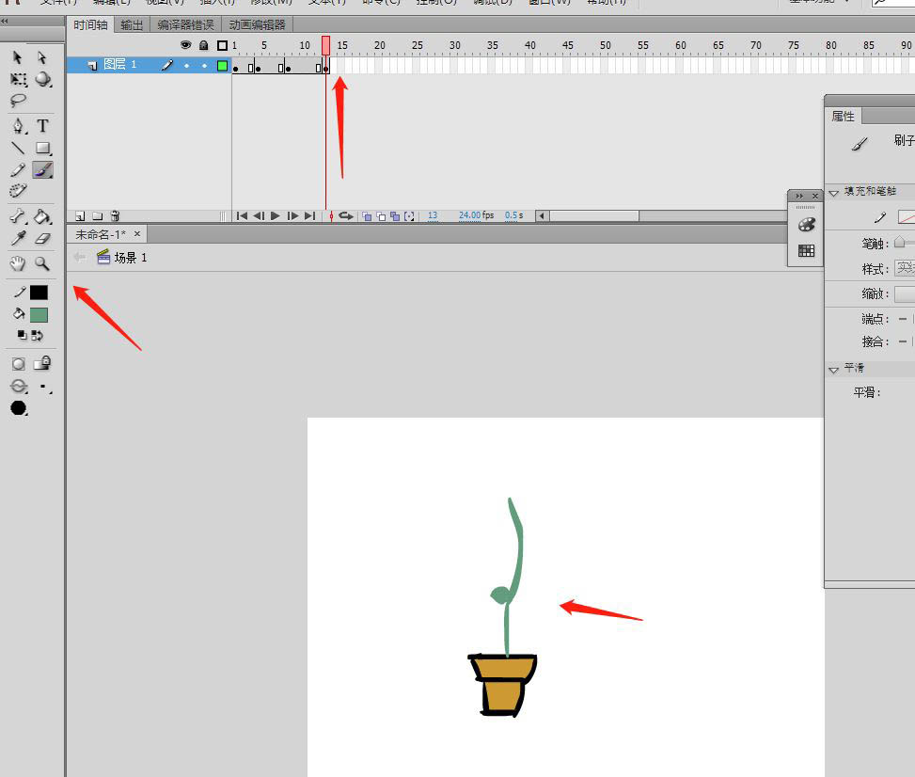Open the green fill color swatch

click(x=39, y=315)
